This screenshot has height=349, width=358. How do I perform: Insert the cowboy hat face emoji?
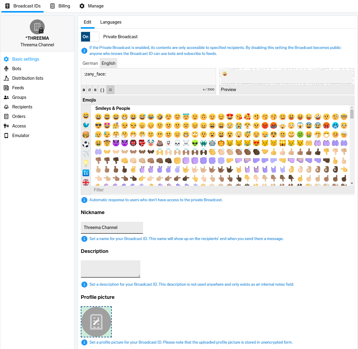click(107, 143)
